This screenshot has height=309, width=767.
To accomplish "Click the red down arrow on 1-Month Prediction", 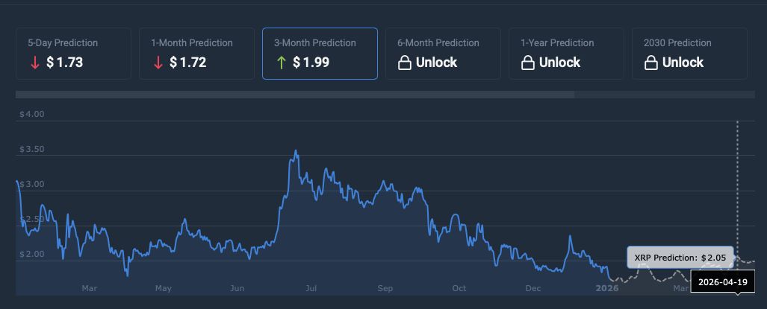I will click(158, 63).
